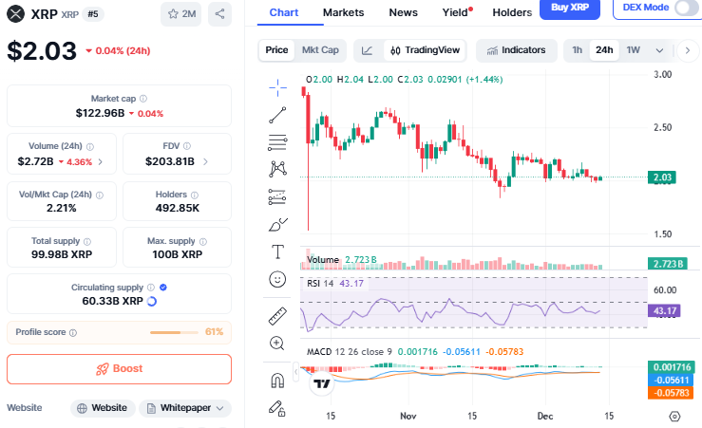Screen dimensions: 702x428
Task: Click the magnet snap tool
Action: click(x=277, y=381)
